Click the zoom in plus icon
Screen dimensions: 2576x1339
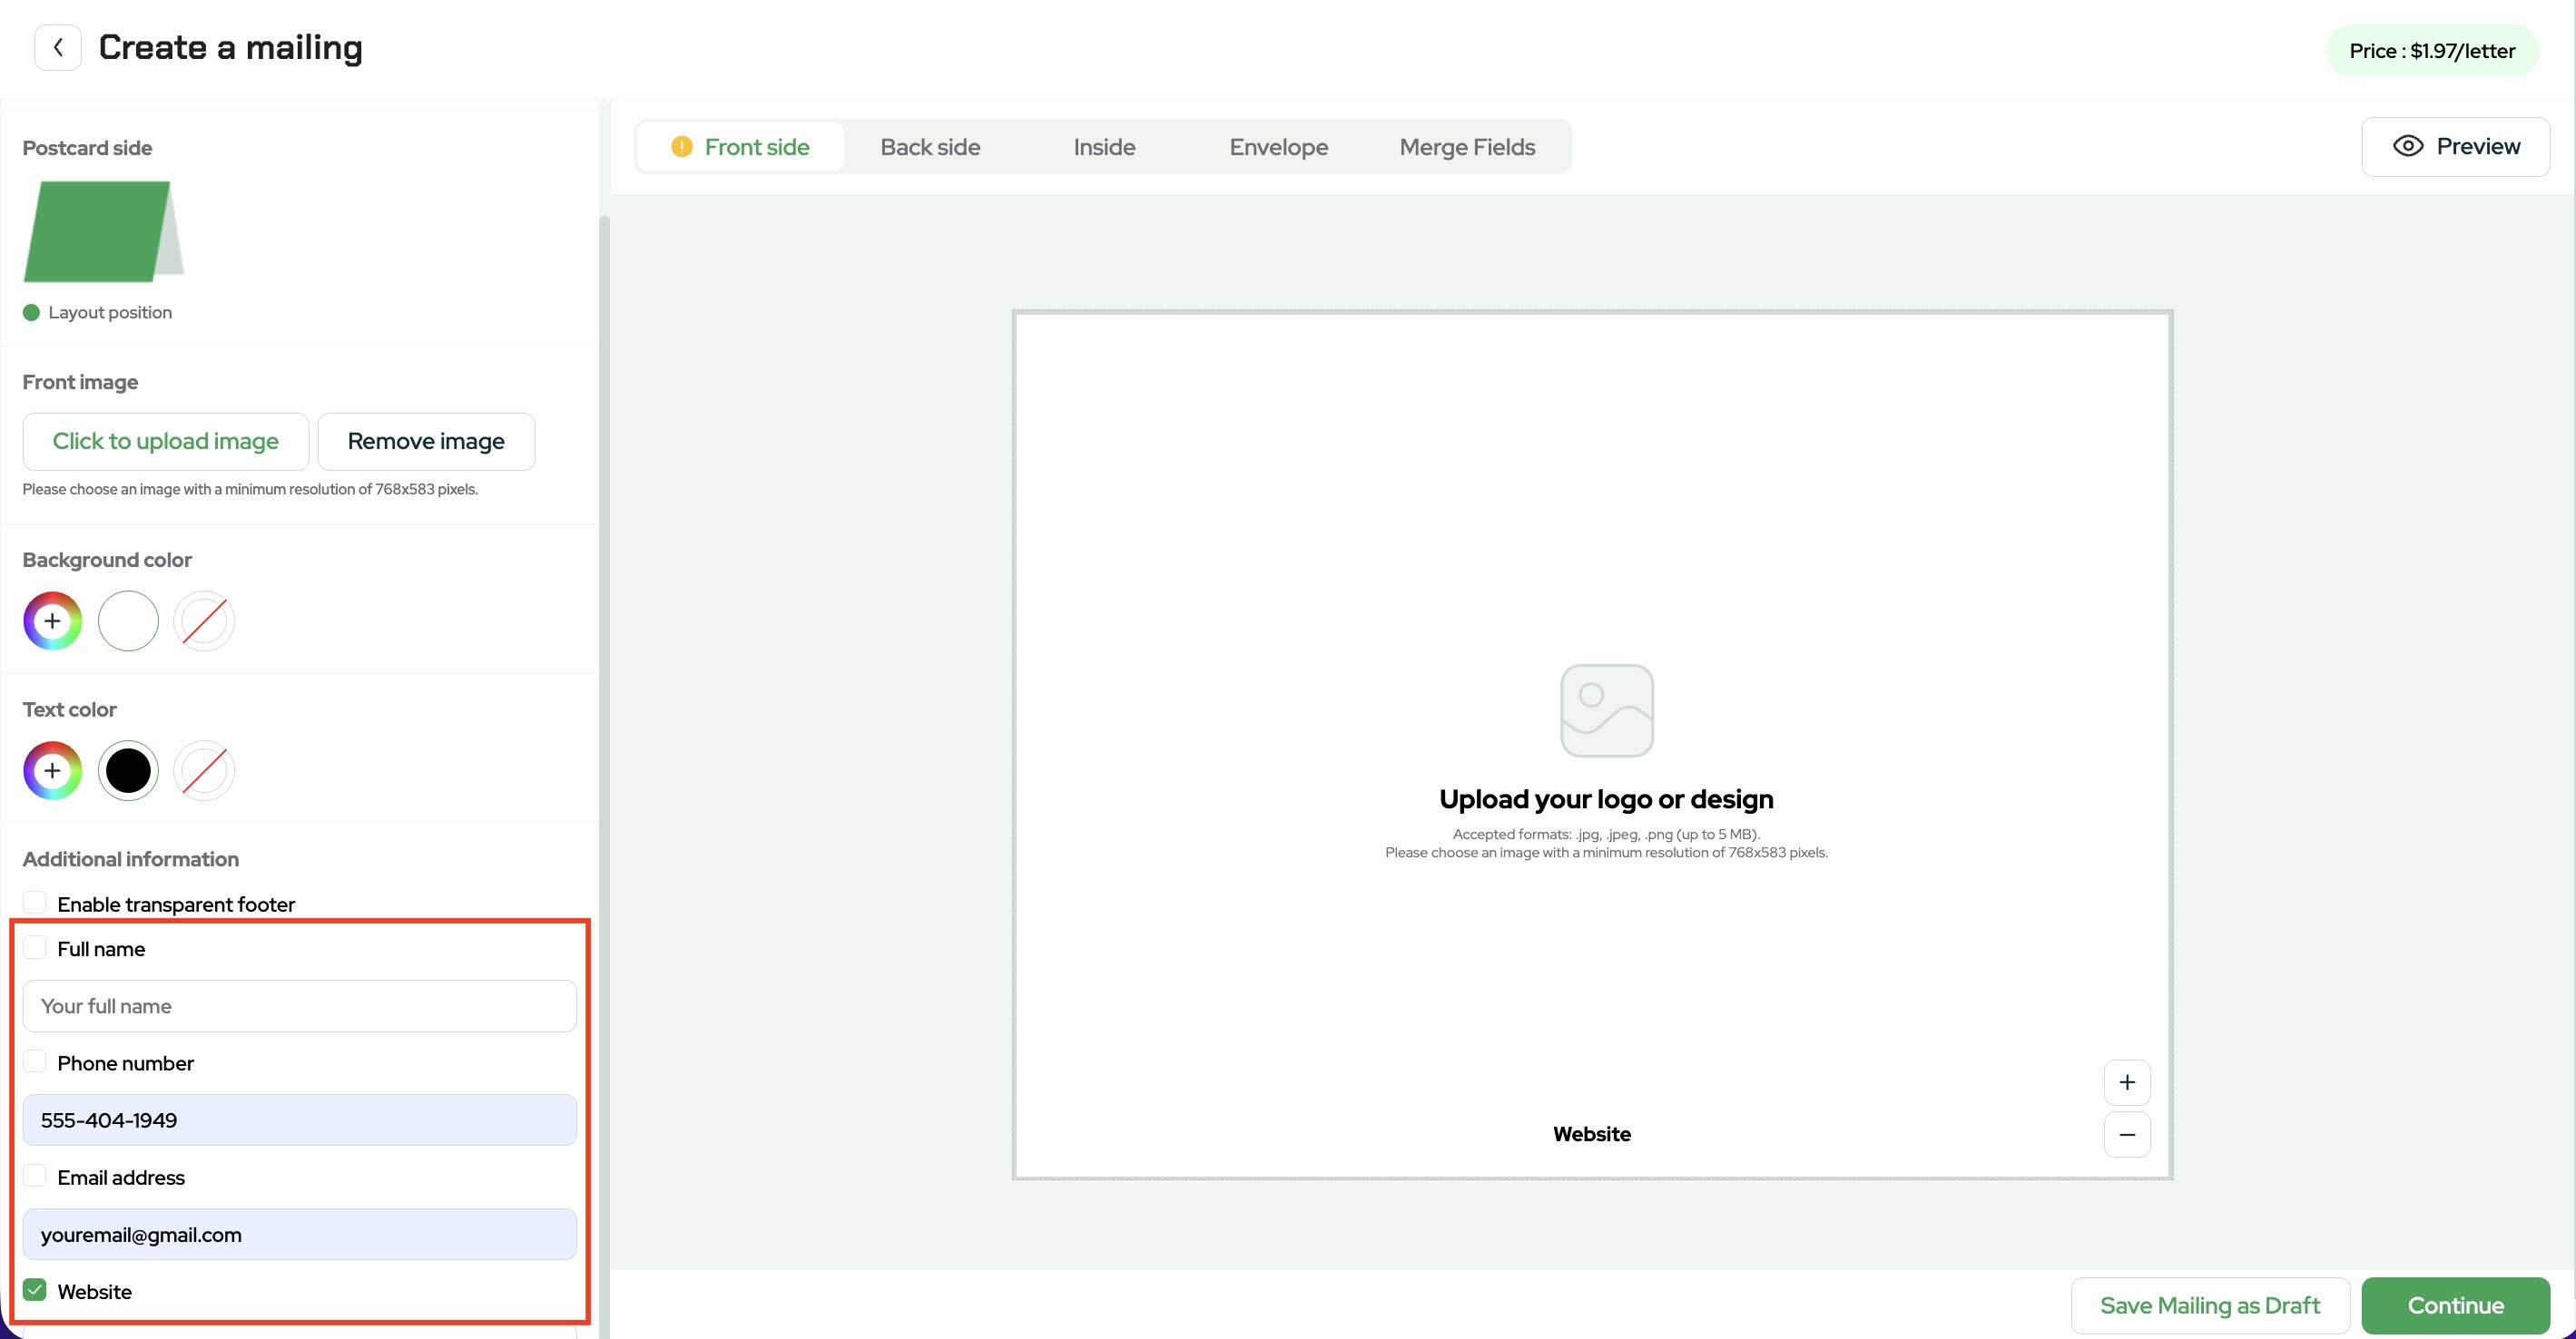2127,1082
